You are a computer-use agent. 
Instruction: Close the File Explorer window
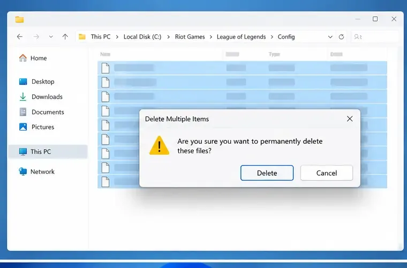click(x=394, y=19)
